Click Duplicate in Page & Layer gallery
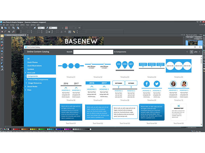 point(198,37)
